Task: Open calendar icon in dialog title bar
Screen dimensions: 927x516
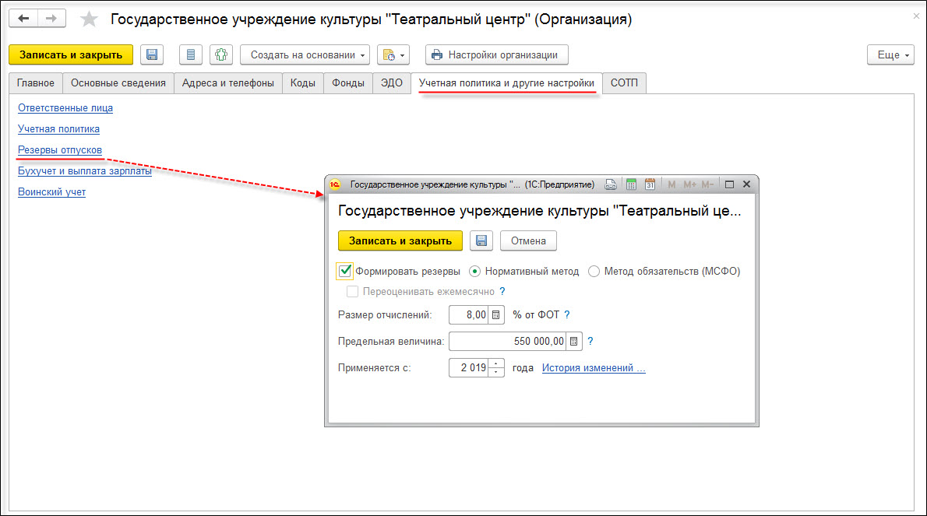Action: tap(650, 184)
